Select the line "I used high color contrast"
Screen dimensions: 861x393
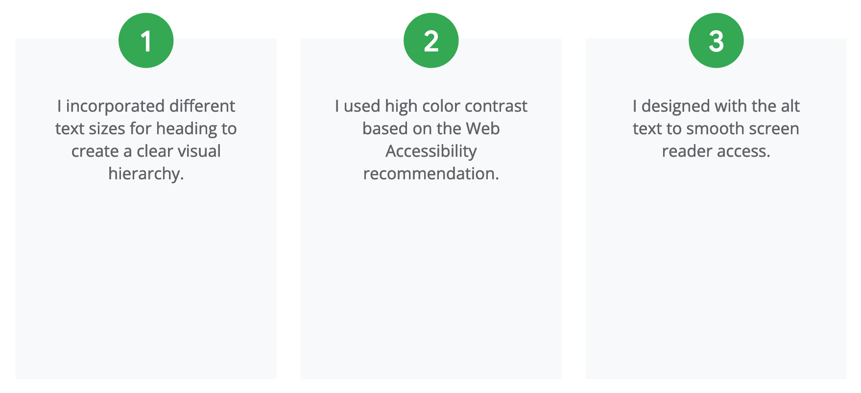(x=431, y=106)
